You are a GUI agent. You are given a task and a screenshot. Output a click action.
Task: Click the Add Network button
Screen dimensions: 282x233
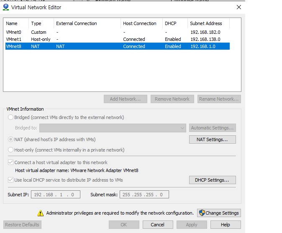tap(126, 99)
